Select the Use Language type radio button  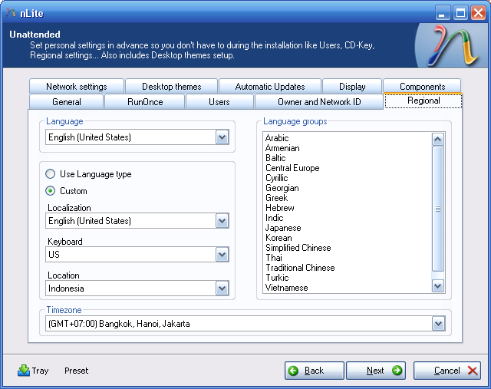point(50,174)
